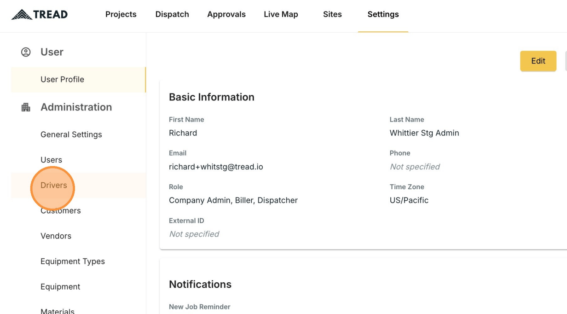Viewport: 567px width, 314px height.
Task: Select the Settings tab
Action: pyautogui.click(x=383, y=14)
